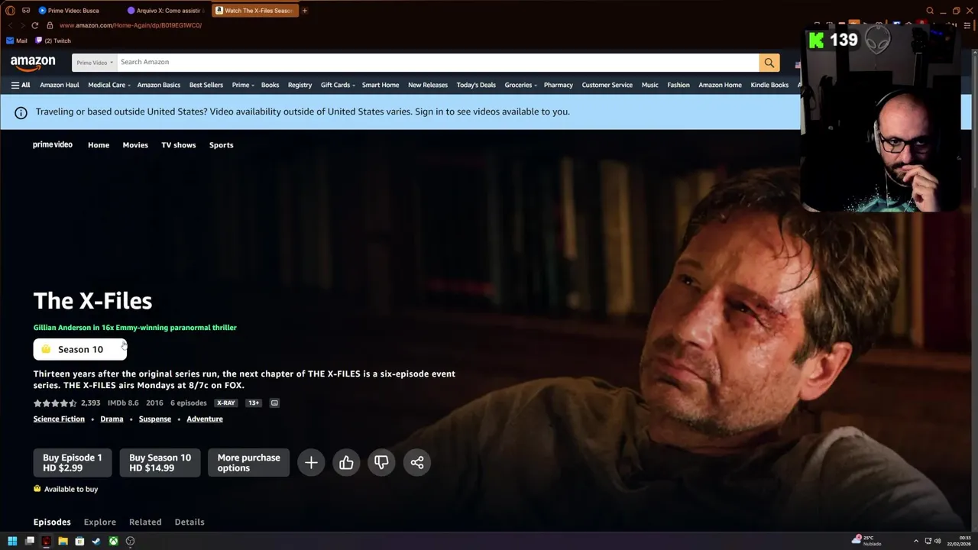This screenshot has height=550, width=978.
Task: Go back in browser history
Action: pyautogui.click(x=11, y=25)
